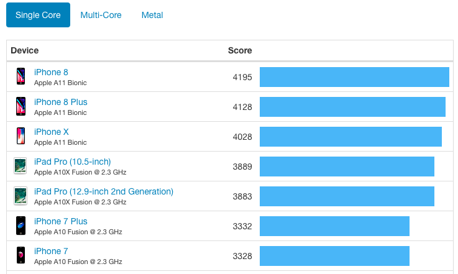This screenshot has height=274, width=458.
Task: Click the iPhone X device icon
Action: click(21, 136)
